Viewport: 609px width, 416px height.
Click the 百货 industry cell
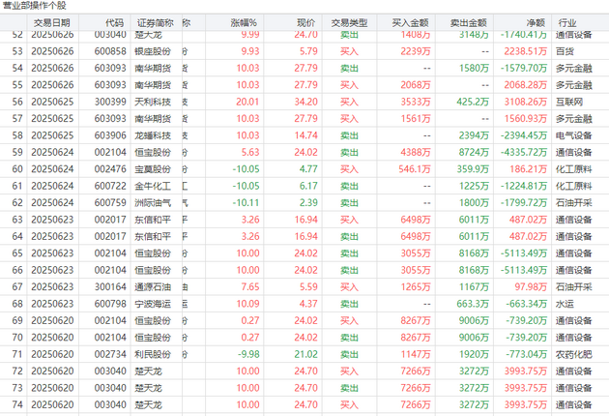(565, 51)
